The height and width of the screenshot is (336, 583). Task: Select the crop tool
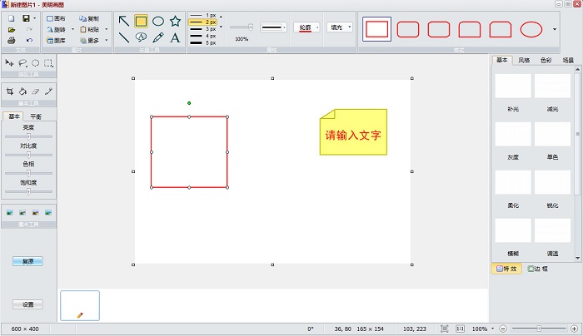coord(10,91)
